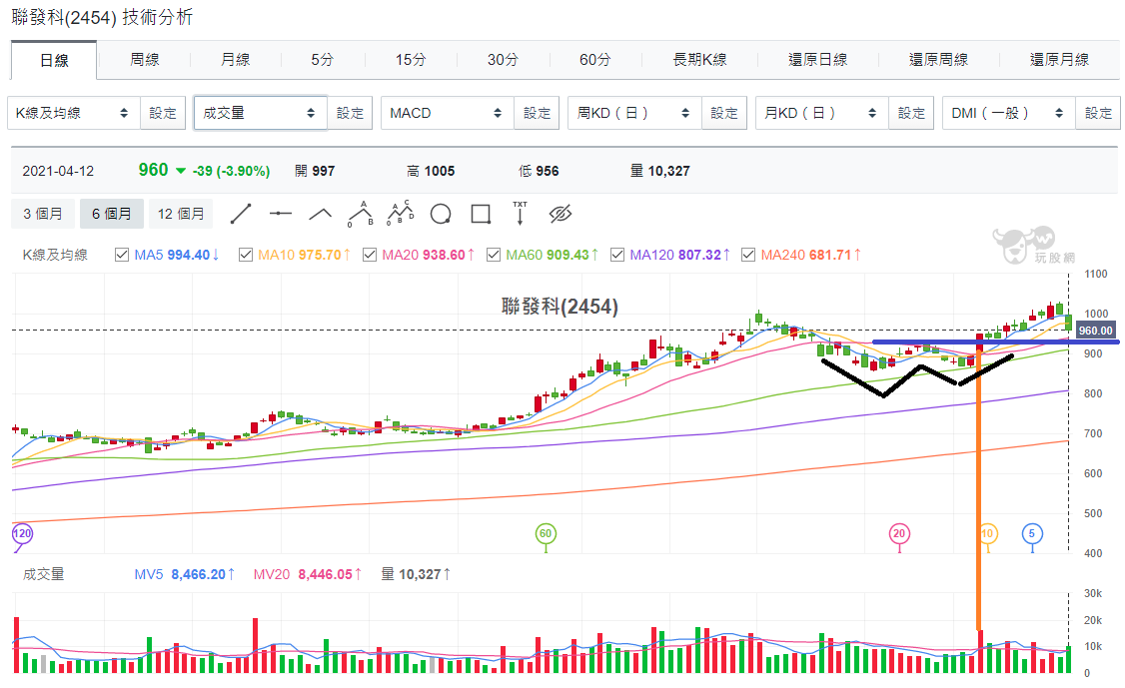Open the MACD indicator dropdown
This screenshot has width=1125, height=688.
pos(447,113)
